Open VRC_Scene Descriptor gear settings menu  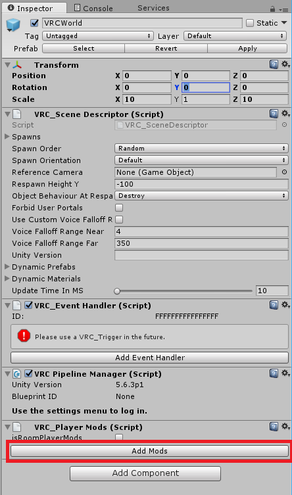pyautogui.click(x=285, y=113)
